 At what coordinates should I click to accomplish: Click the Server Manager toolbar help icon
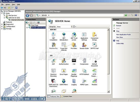click(17, 8)
